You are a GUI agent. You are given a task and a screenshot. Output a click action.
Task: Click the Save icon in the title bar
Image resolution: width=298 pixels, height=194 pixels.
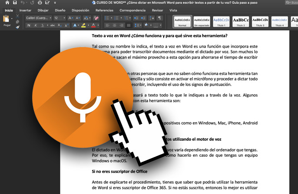(15, 3)
